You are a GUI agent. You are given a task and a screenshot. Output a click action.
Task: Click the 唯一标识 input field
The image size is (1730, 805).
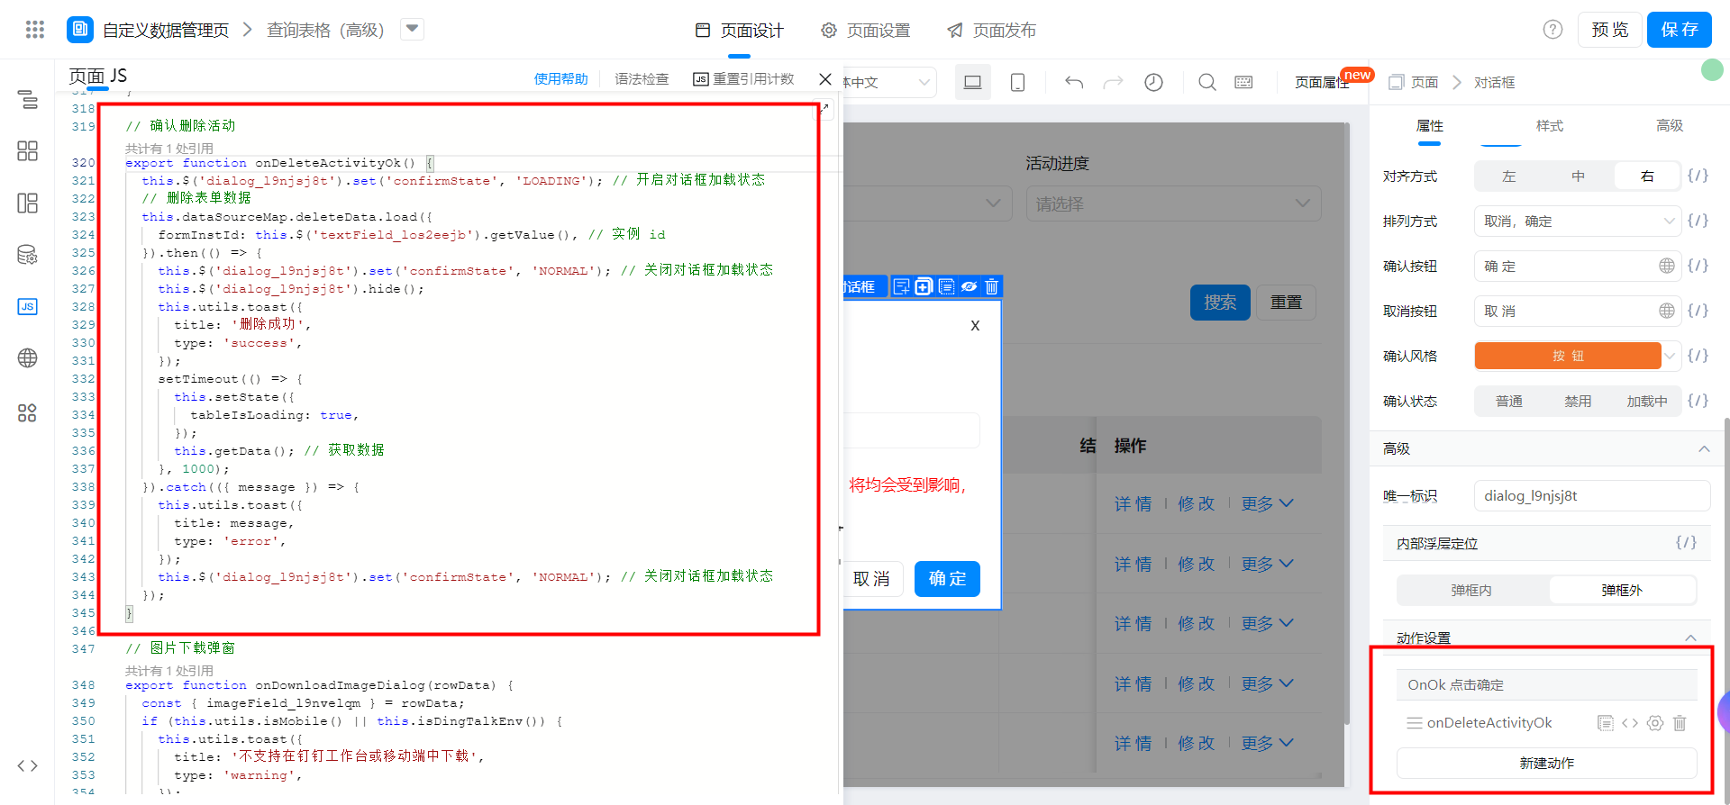click(1591, 496)
